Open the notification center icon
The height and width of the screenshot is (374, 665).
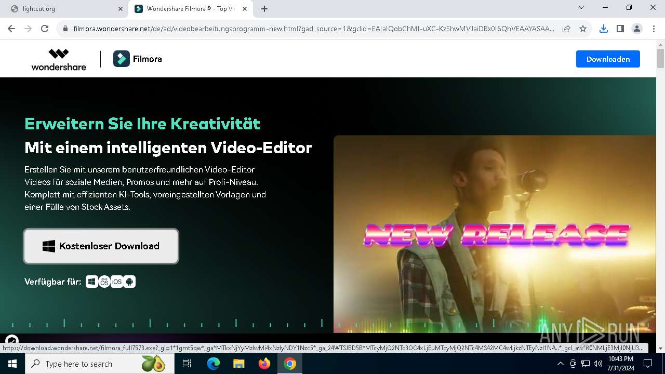click(648, 364)
